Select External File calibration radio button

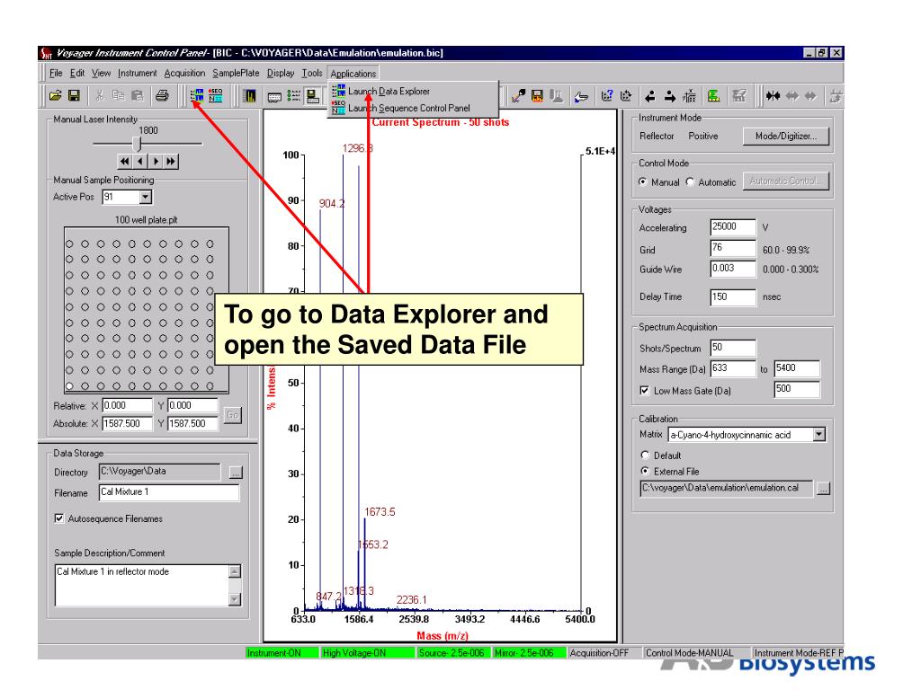pos(645,471)
